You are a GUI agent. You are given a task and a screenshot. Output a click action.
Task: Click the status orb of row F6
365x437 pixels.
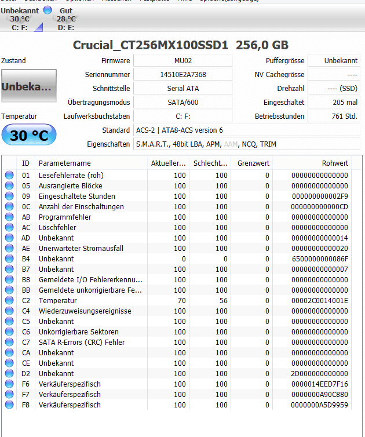9,384
